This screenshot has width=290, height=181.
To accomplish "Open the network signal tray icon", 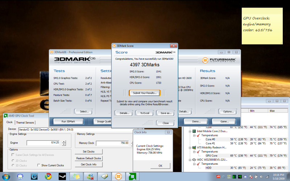I will pos(267,177).
